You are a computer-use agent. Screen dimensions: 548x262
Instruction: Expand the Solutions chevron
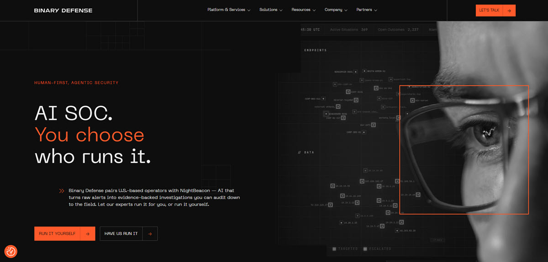click(x=281, y=10)
